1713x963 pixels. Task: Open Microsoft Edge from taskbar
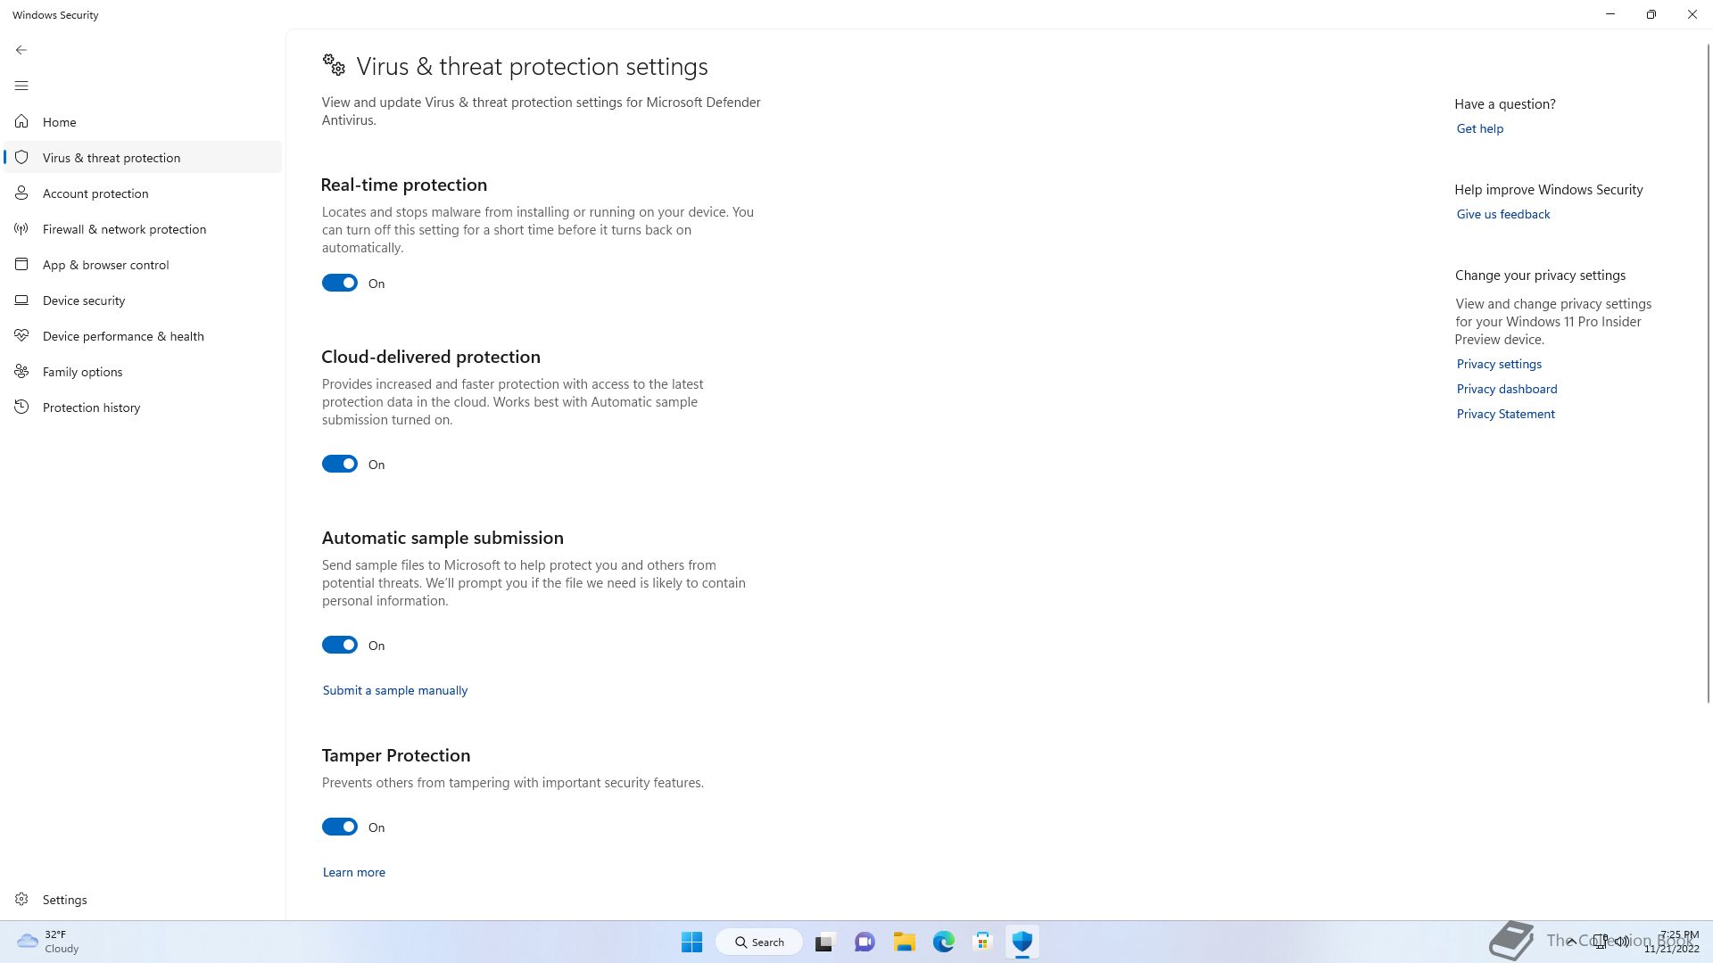(x=943, y=942)
